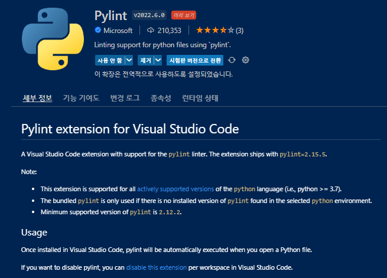Click the 제거 uninstall button
387x278 pixels.
tap(145, 60)
